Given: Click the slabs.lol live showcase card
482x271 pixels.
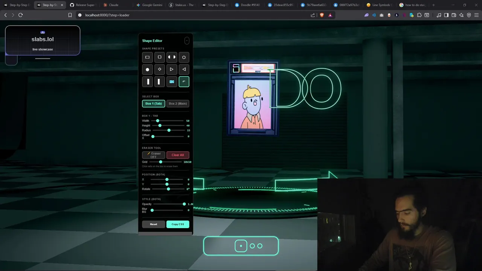Looking at the screenshot, I should pyautogui.click(x=43, y=40).
